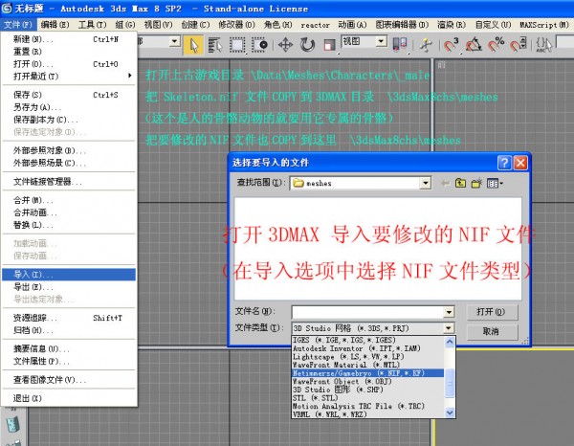This screenshot has width=574, height=446.
Task: Click the Use Pivot Point Center icon
Action: [x=400, y=44]
